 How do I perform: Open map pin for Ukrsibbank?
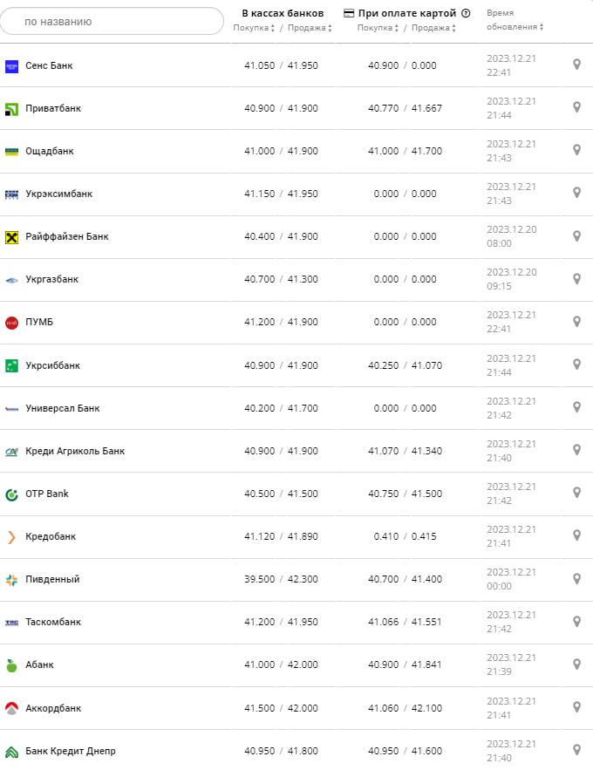(x=576, y=364)
